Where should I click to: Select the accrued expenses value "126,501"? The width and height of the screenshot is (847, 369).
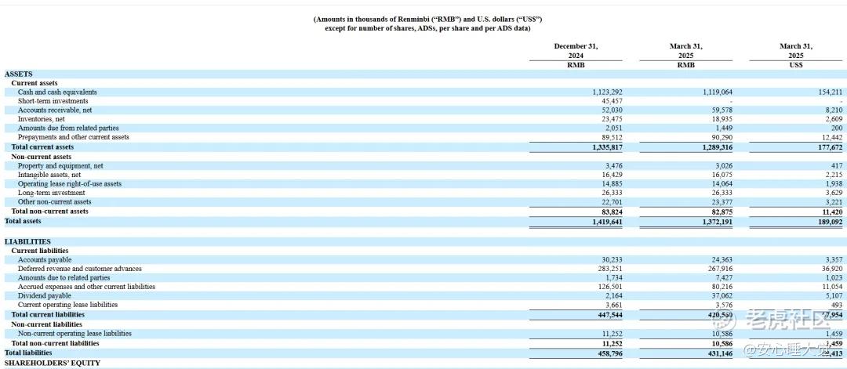point(610,287)
